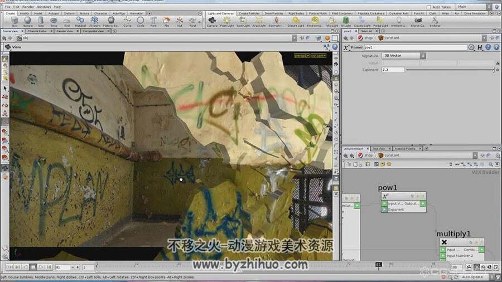The height and width of the screenshot is (282, 502).
Task: Add a Caustic Light from the shelf
Action: click(x=362, y=22)
